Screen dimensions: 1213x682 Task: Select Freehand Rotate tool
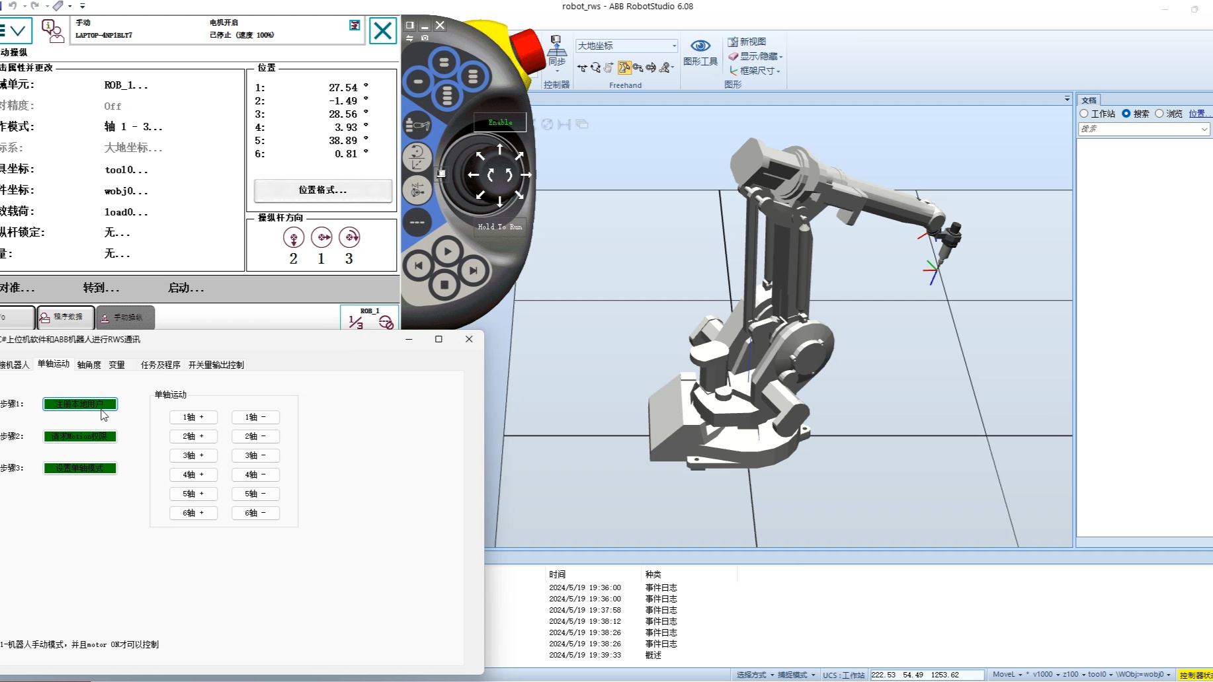coord(596,67)
